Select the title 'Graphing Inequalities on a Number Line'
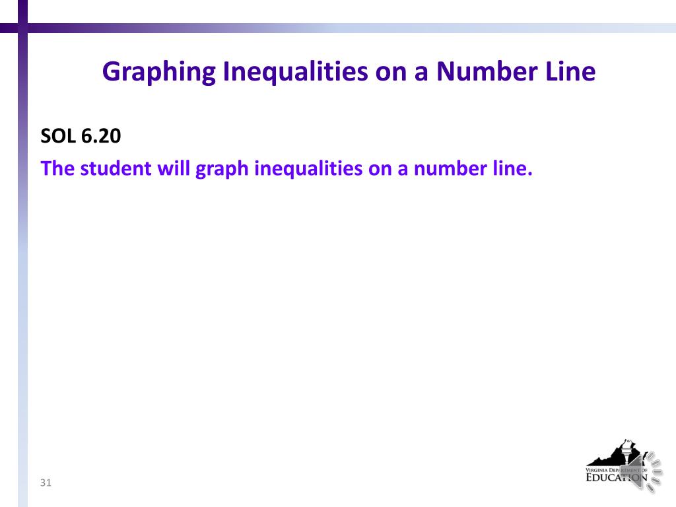Screen dimensions: 676x507 349,71
